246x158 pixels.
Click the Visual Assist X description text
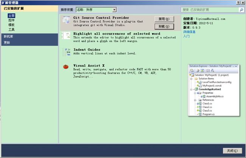pos(122,73)
